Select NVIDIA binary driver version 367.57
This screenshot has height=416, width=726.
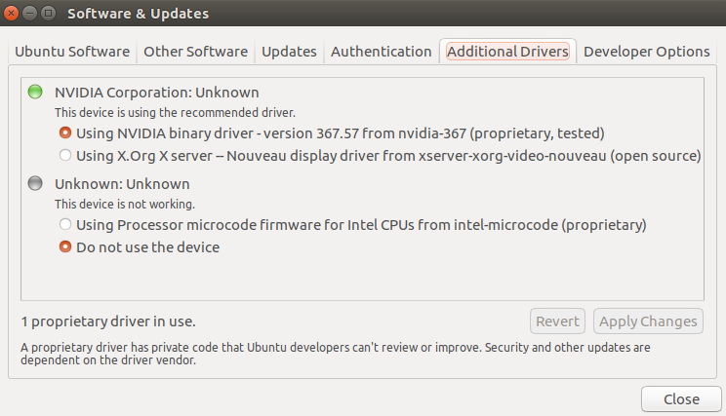332,133
